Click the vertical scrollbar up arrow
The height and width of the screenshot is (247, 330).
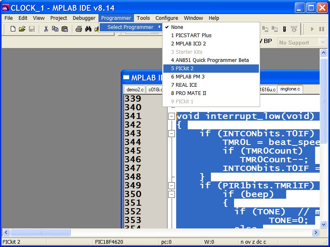tap(323, 52)
